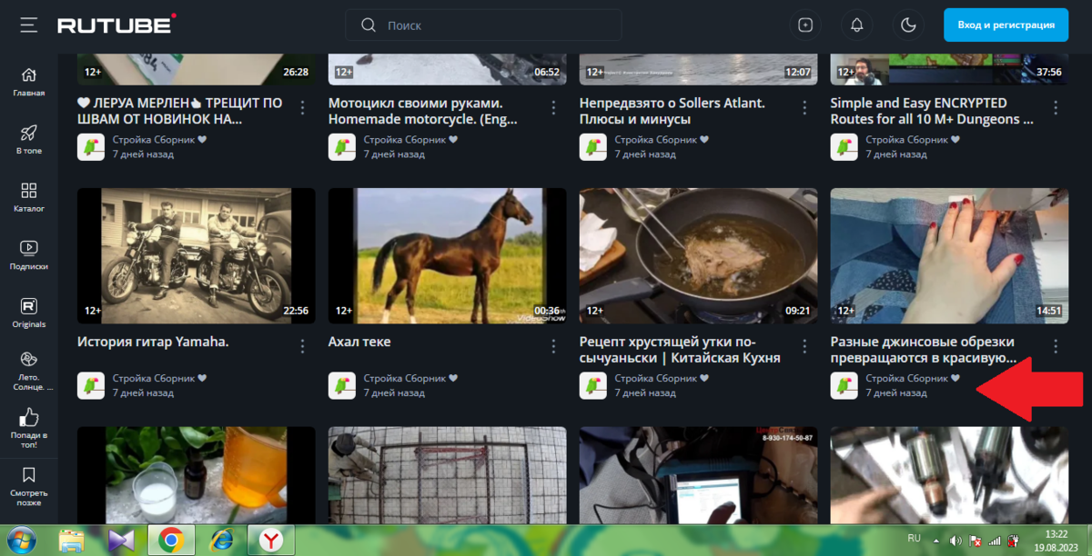Viewport: 1092px width, 556px height.
Task: Open the thumbnail with phone number 8-930-174-50-87
Action: [x=699, y=475]
